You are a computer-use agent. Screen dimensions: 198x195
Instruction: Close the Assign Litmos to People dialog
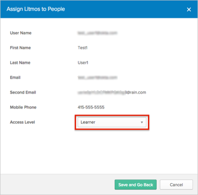pyautogui.click(x=189, y=10)
